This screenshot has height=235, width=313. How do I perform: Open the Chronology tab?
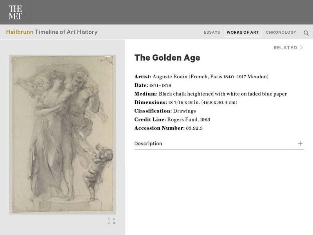[281, 33]
